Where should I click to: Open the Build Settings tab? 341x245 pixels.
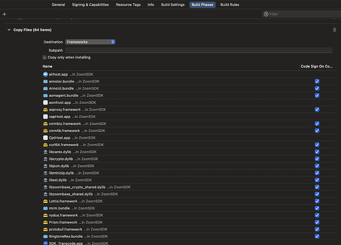click(x=172, y=4)
